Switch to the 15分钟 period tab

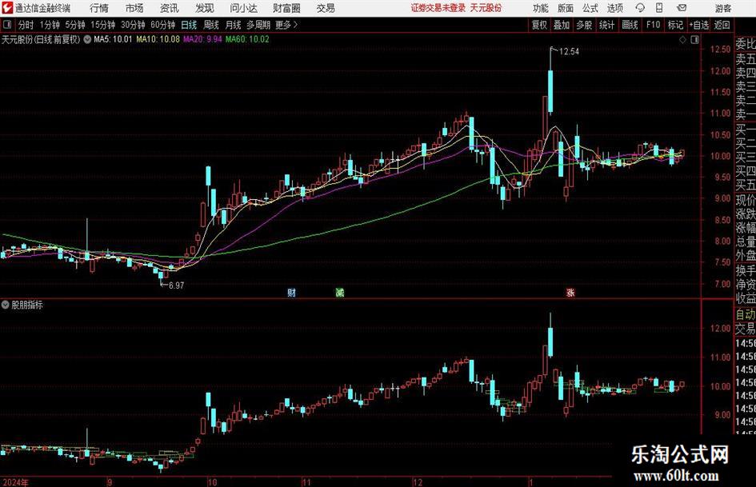point(102,25)
